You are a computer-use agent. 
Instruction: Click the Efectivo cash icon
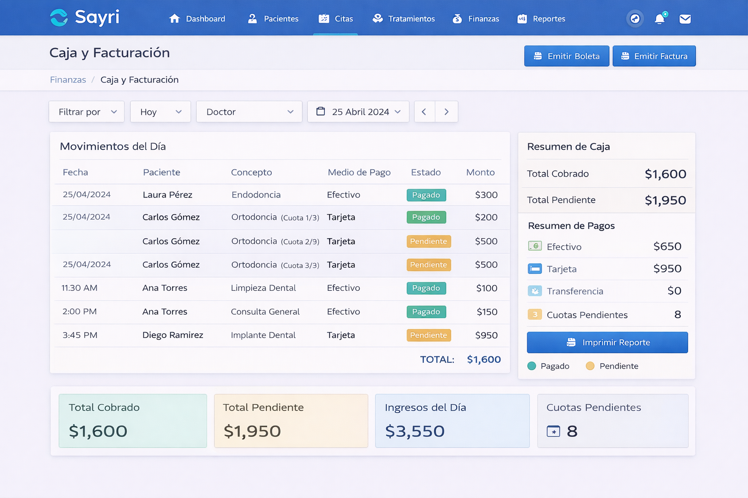point(535,246)
